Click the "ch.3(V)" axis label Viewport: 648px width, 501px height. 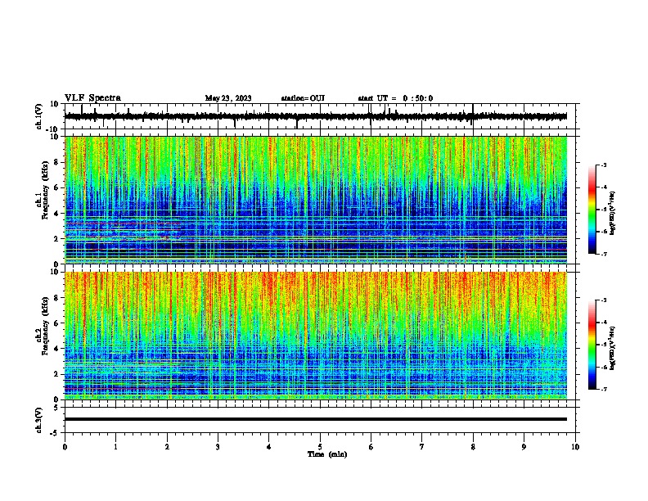click(x=39, y=420)
